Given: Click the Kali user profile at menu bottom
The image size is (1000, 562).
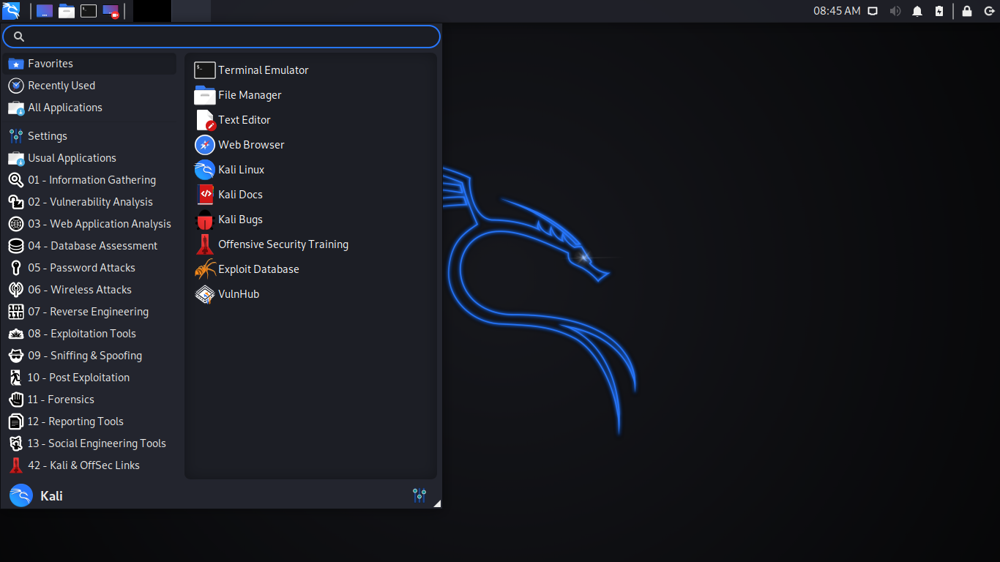Looking at the screenshot, I should click(x=36, y=495).
